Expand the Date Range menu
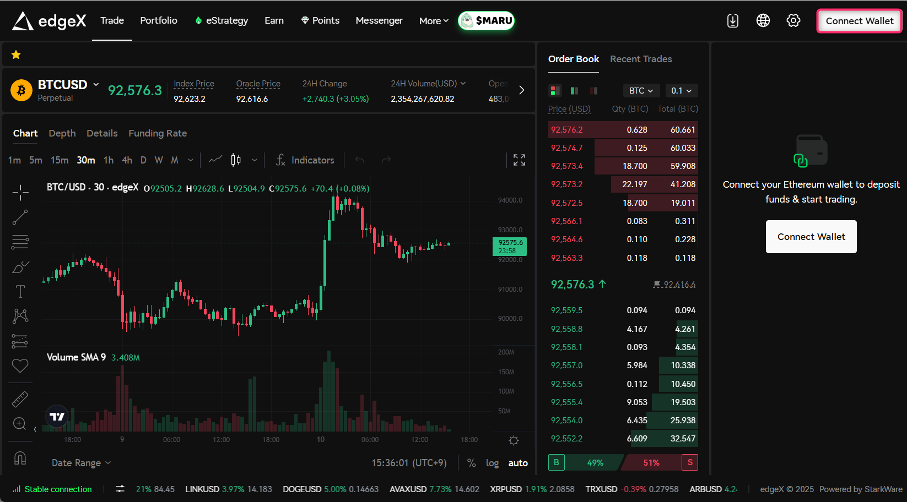Image resolution: width=907 pixels, height=502 pixels. point(81,463)
